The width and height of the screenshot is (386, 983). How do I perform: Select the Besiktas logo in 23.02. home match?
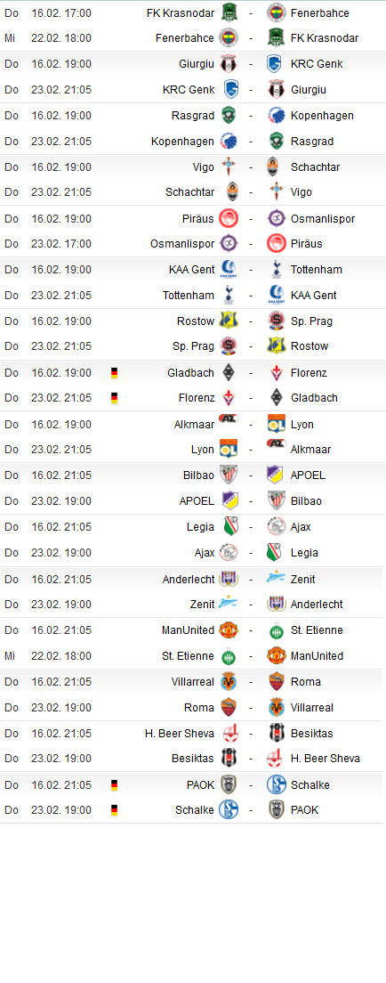pos(228,759)
